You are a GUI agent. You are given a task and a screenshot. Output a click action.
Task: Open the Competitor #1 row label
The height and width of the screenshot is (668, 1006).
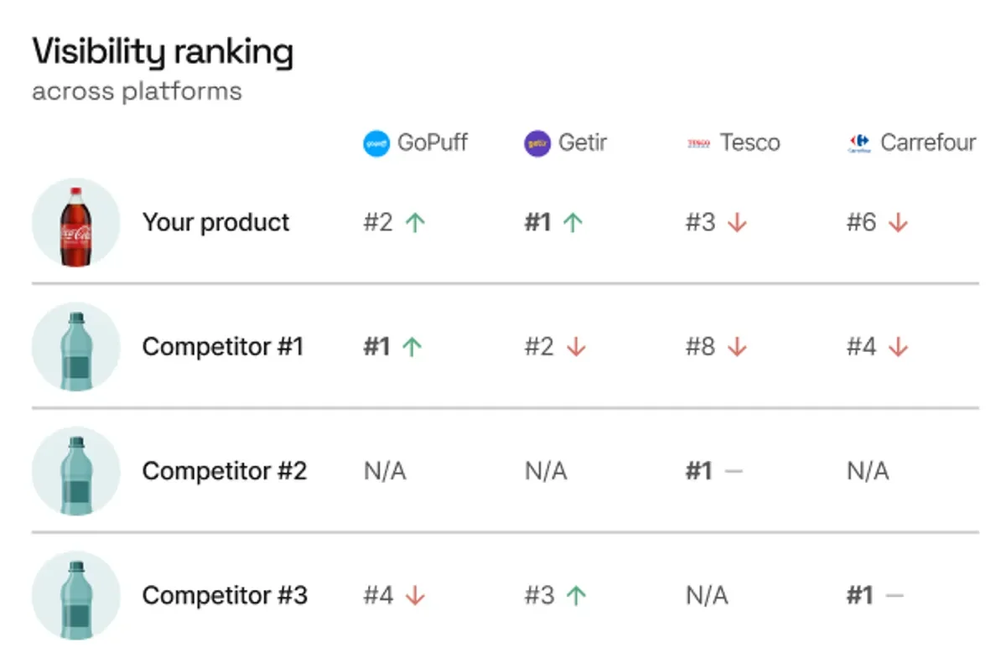[x=223, y=347]
